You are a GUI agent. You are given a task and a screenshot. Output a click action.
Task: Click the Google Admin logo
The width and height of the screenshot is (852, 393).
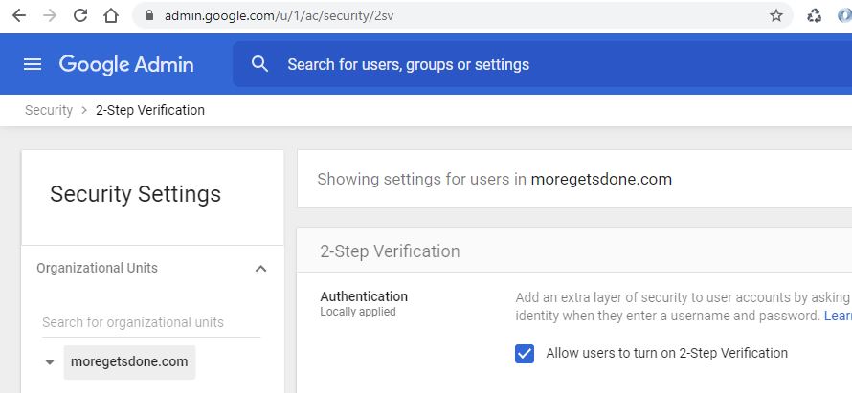click(126, 64)
